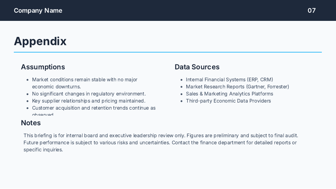Select the 'Market conditions remain stable' bullet

85,80
